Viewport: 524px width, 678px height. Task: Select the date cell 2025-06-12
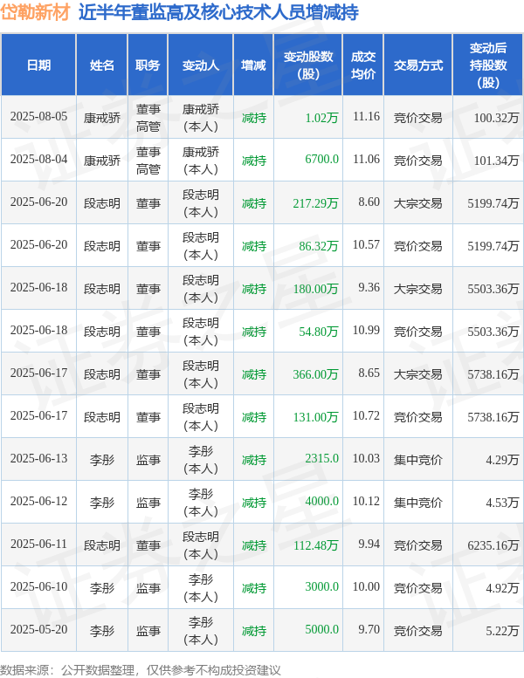[x=39, y=502]
